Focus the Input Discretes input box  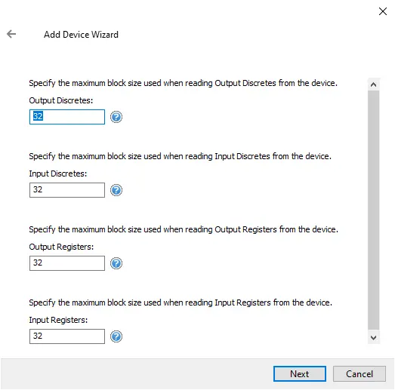67,190
